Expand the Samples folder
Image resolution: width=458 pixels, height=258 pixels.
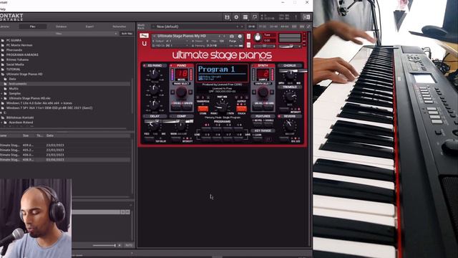[2, 94]
